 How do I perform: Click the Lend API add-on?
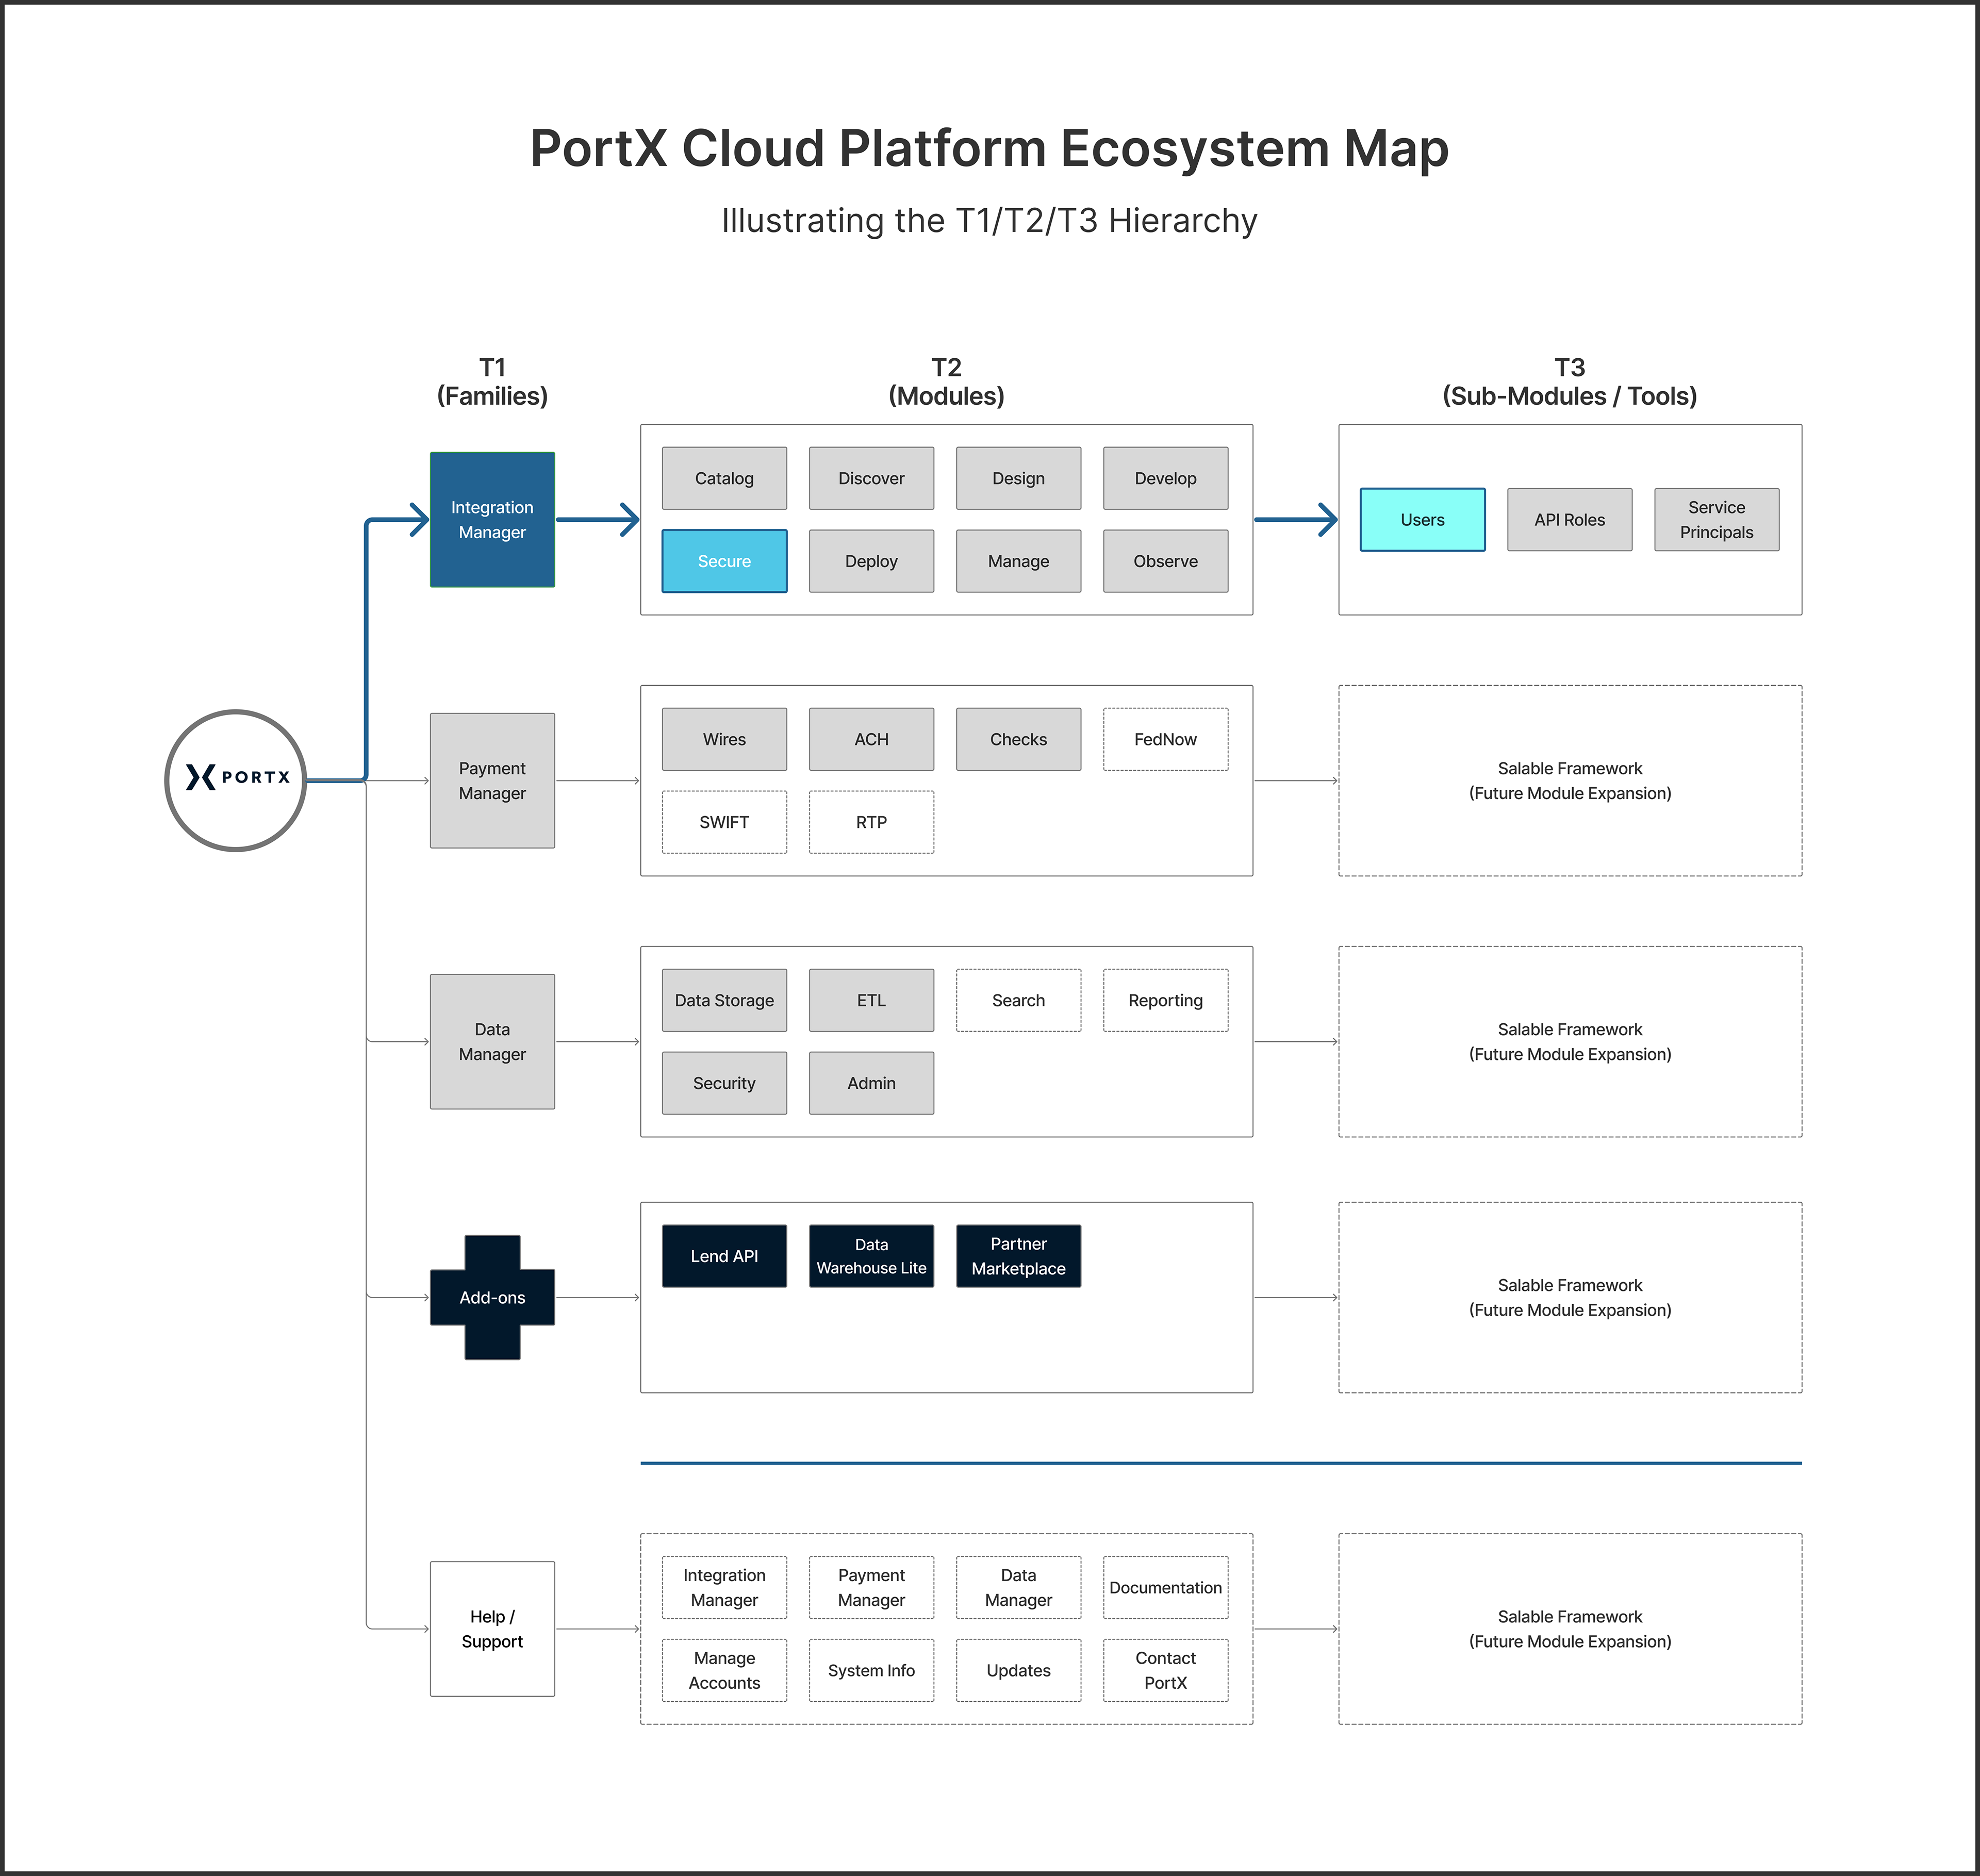coord(724,1256)
